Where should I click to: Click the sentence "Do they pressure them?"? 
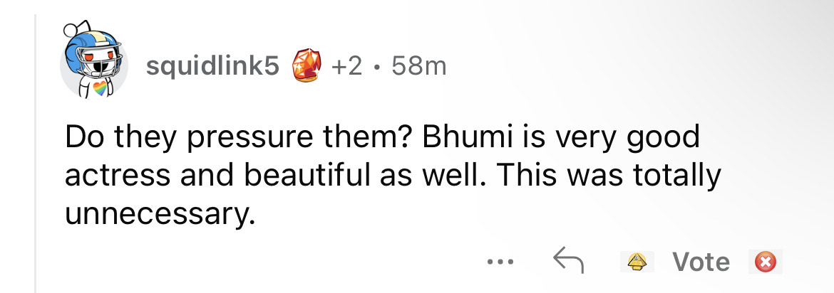(237, 137)
